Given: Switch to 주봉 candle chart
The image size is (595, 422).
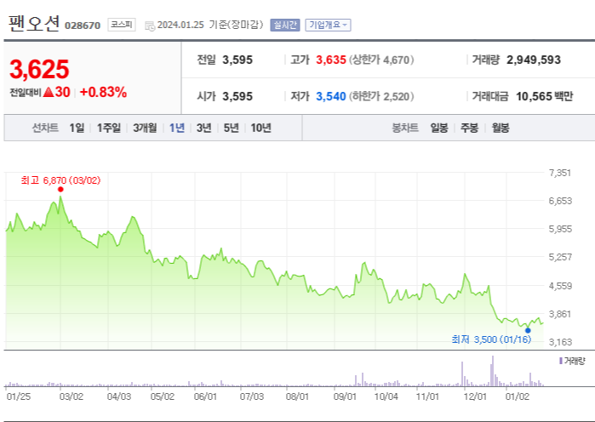Looking at the screenshot, I should [x=469, y=128].
